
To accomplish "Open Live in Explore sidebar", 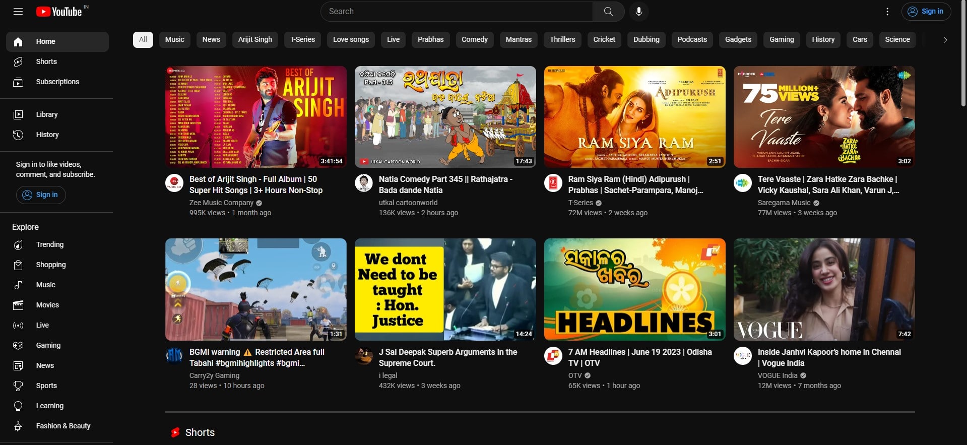I will (x=57, y=325).
